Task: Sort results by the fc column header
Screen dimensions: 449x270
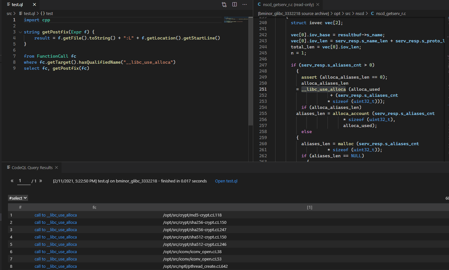Action: tap(94, 207)
